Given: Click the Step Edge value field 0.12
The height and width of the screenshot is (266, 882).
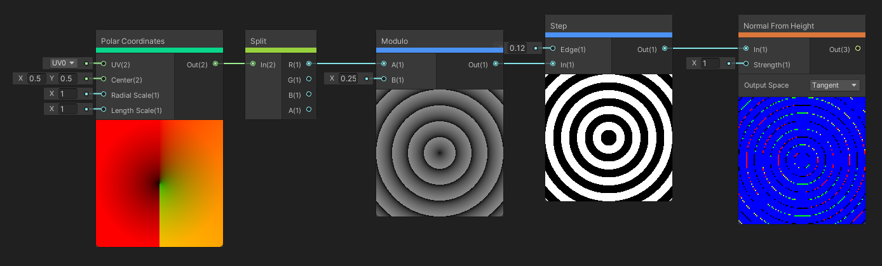Looking at the screenshot, I should [x=518, y=48].
